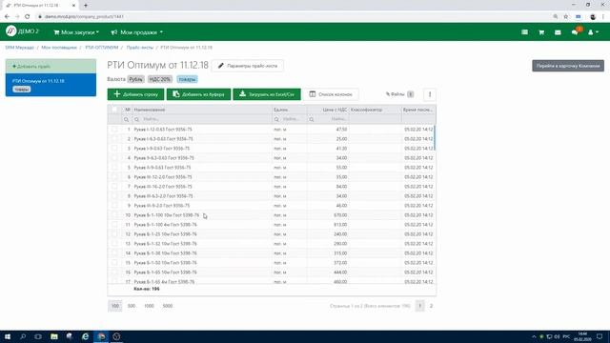Open the table grid icon in the header
Screen dimensions: 610x343
(525, 32)
